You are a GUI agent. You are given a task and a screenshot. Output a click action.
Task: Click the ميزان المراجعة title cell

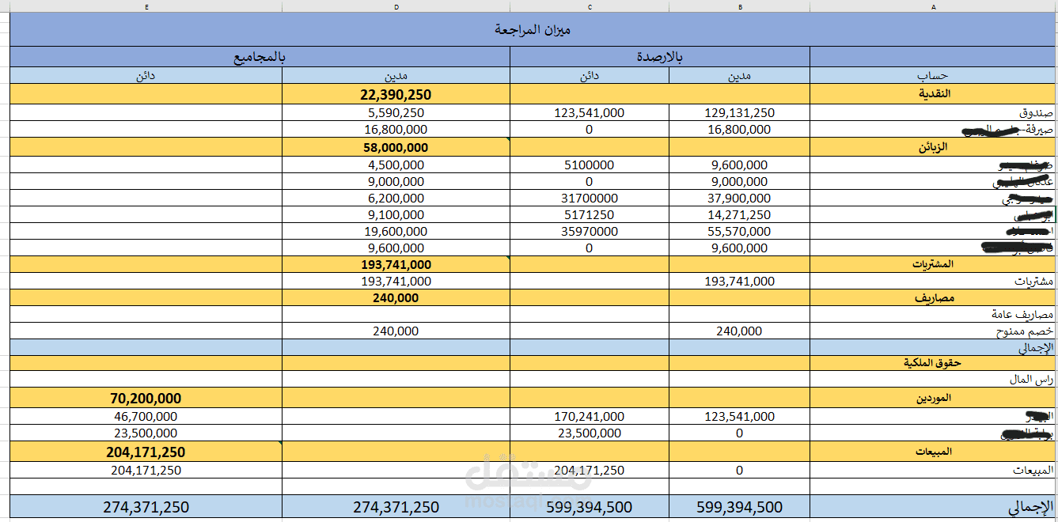click(533, 29)
